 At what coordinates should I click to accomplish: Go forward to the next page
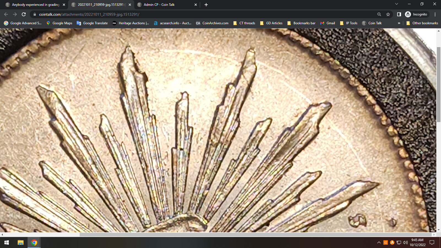15,14
